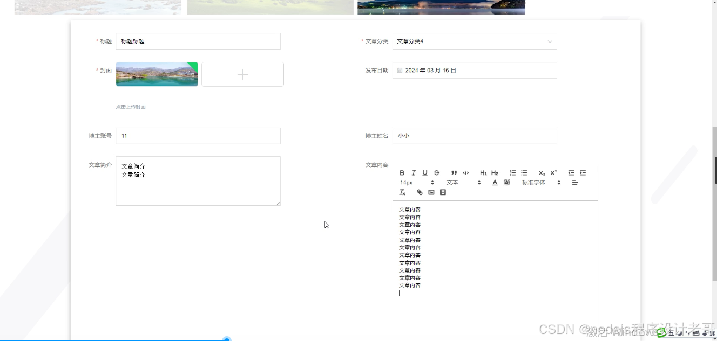Click the plus box to upload cover

pos(243,74)
